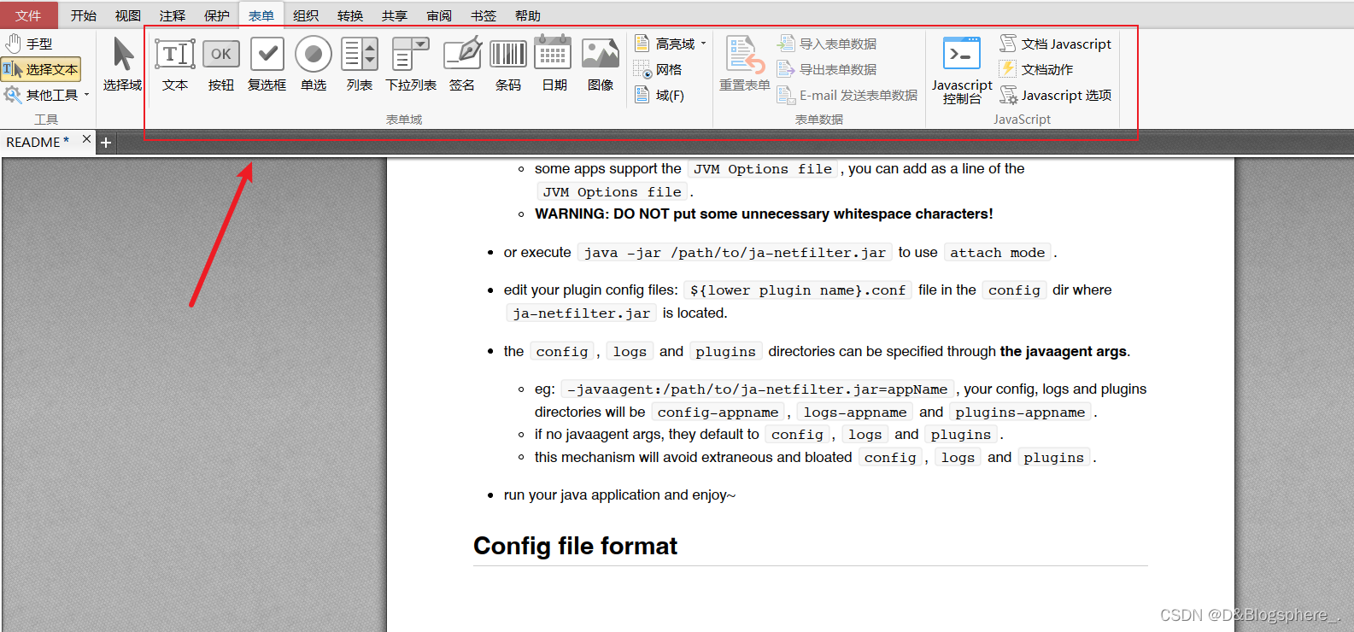Insert a 文本 text field

[x=175, y=64]
